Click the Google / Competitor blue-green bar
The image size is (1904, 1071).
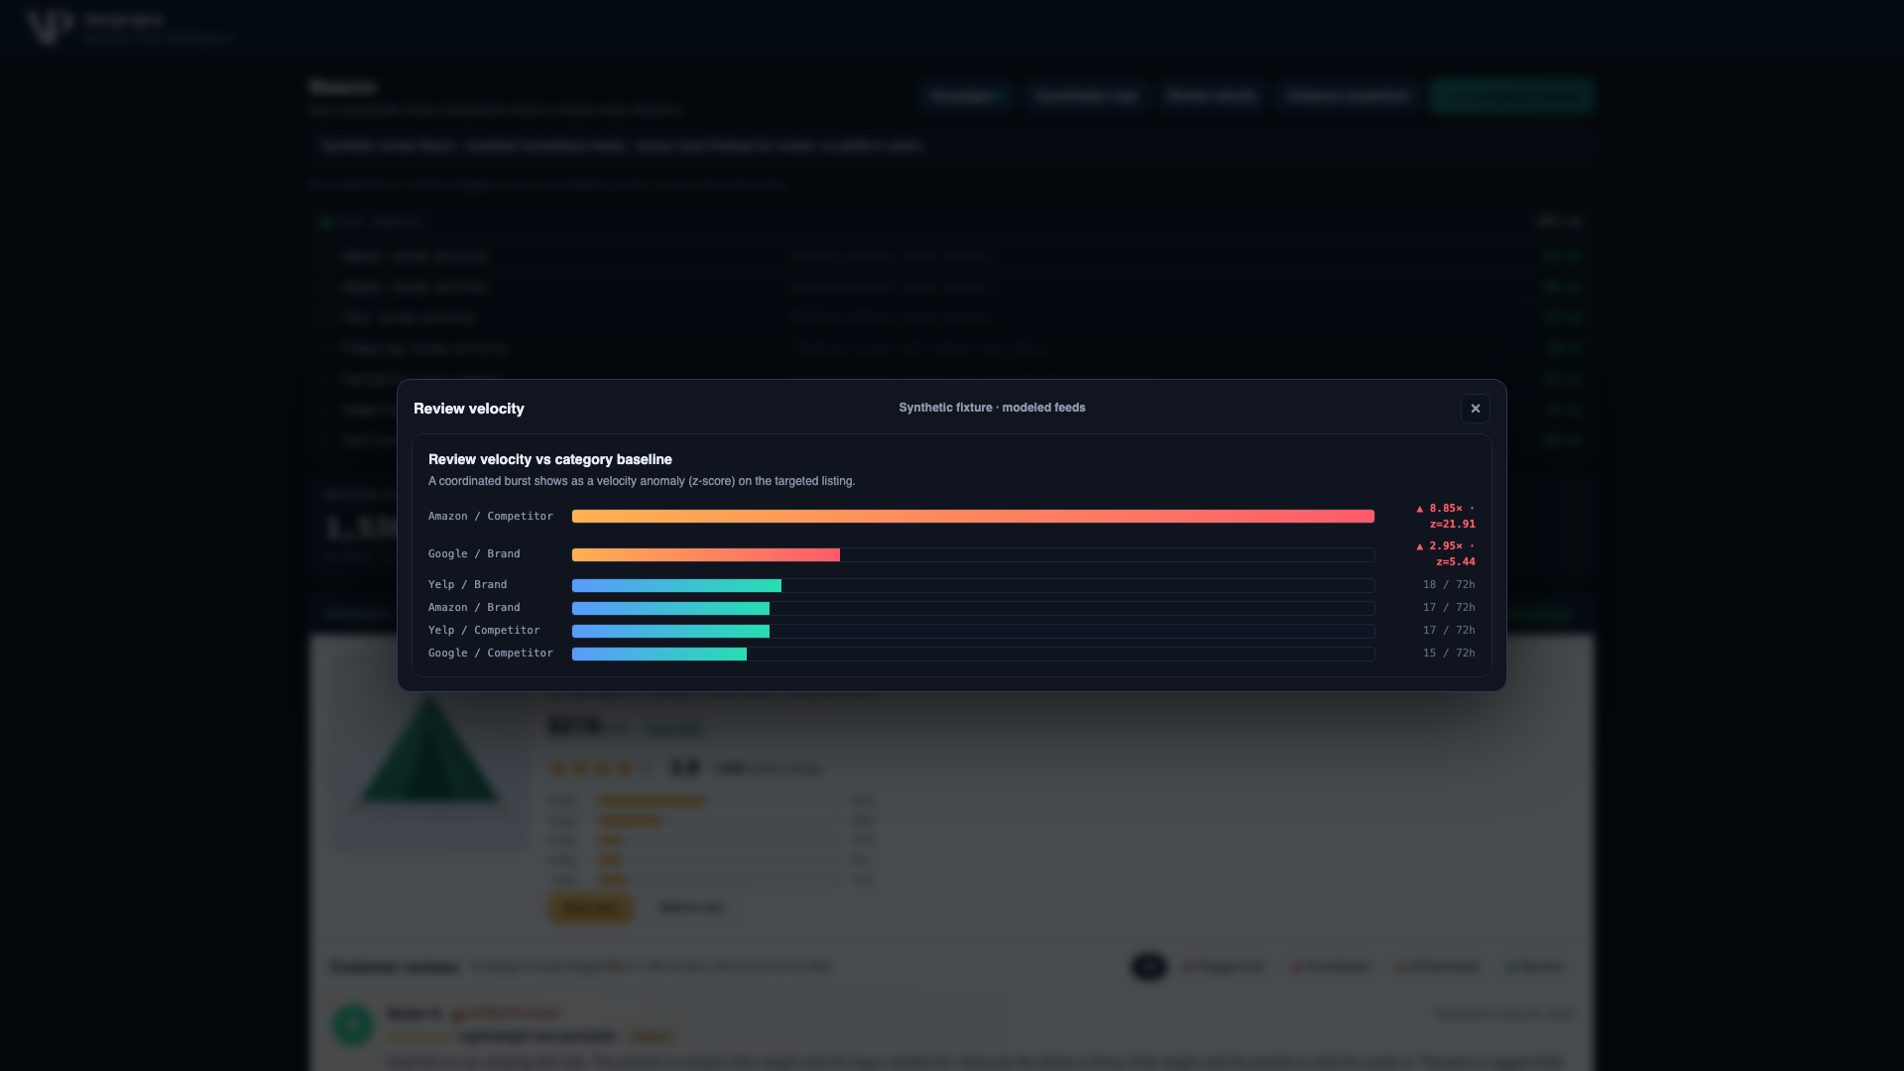tap(659, 654)
